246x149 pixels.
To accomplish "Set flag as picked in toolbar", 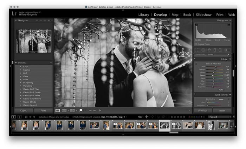I will 80,110.
